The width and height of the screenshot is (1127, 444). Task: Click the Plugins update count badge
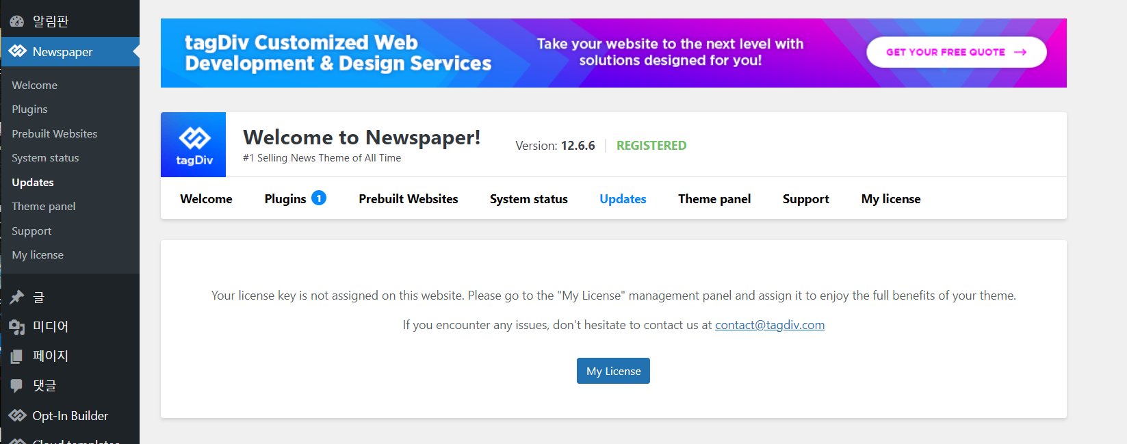pos(319,198)
